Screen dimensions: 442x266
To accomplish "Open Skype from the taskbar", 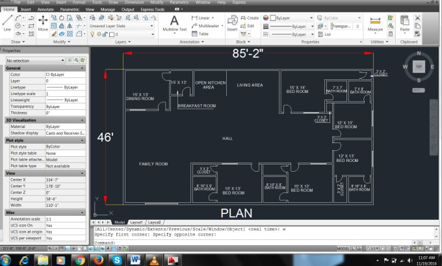I will [x=117, y=259].
